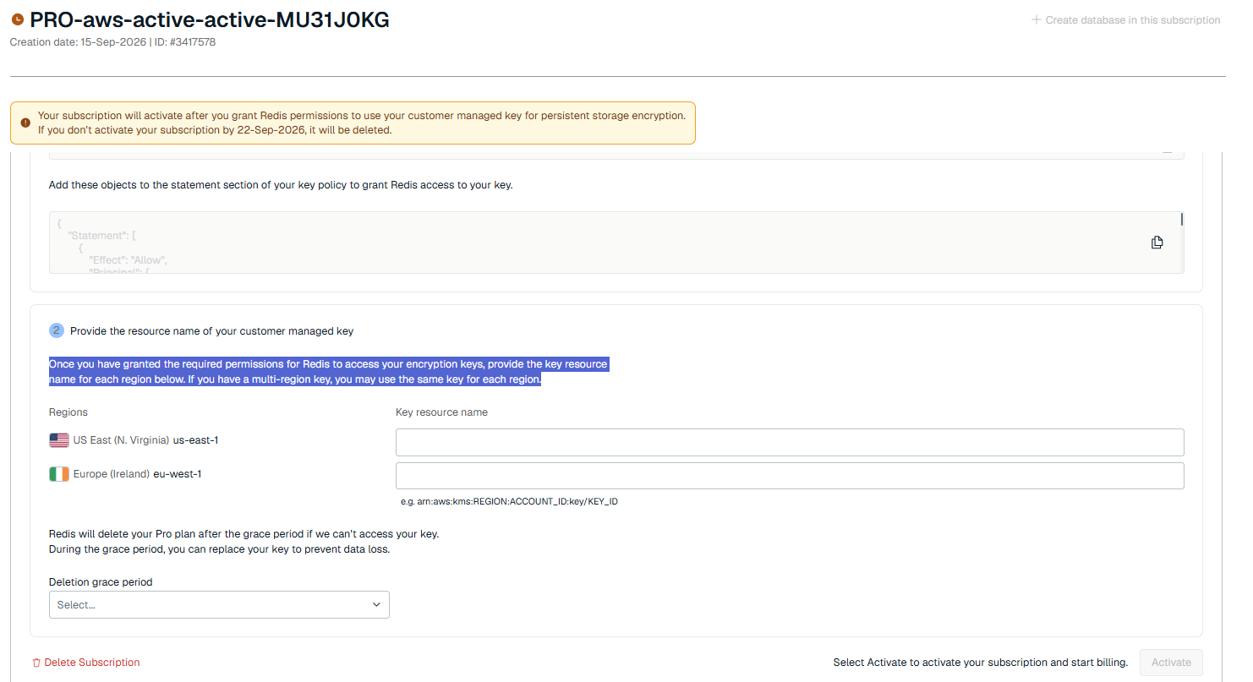Screen dimensions: 1253x682
Task: Click the pending clock icon beside subscription name
Action: coord(18,20)
